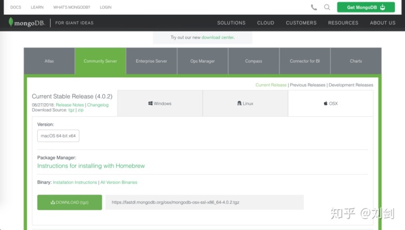Download source as tgz
405x230 pixels.
pyautogui.click(x=71, y=110)
